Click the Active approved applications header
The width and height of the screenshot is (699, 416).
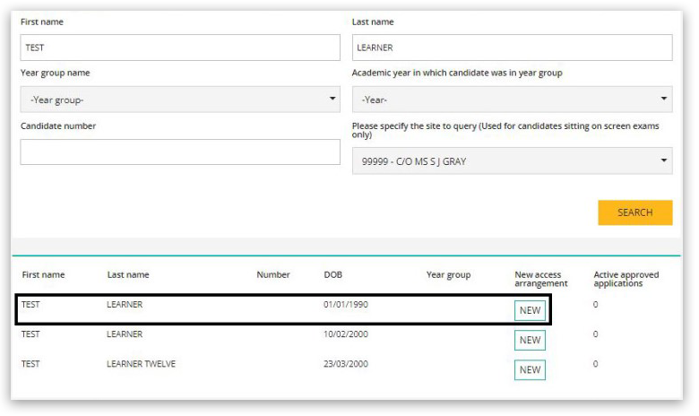click(x=626, y=279)
